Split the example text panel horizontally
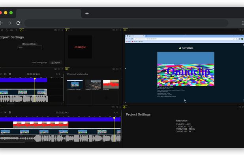Viewport: 244px width, 155px height. [117, 30]
